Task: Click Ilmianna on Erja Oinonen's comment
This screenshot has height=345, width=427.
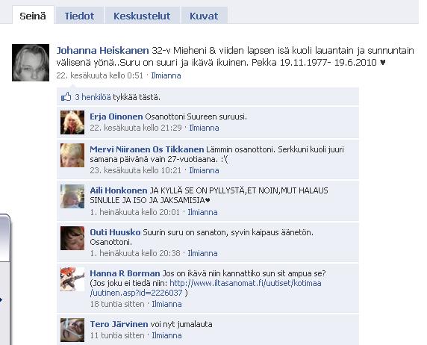Action: click(x=204, y=128)
